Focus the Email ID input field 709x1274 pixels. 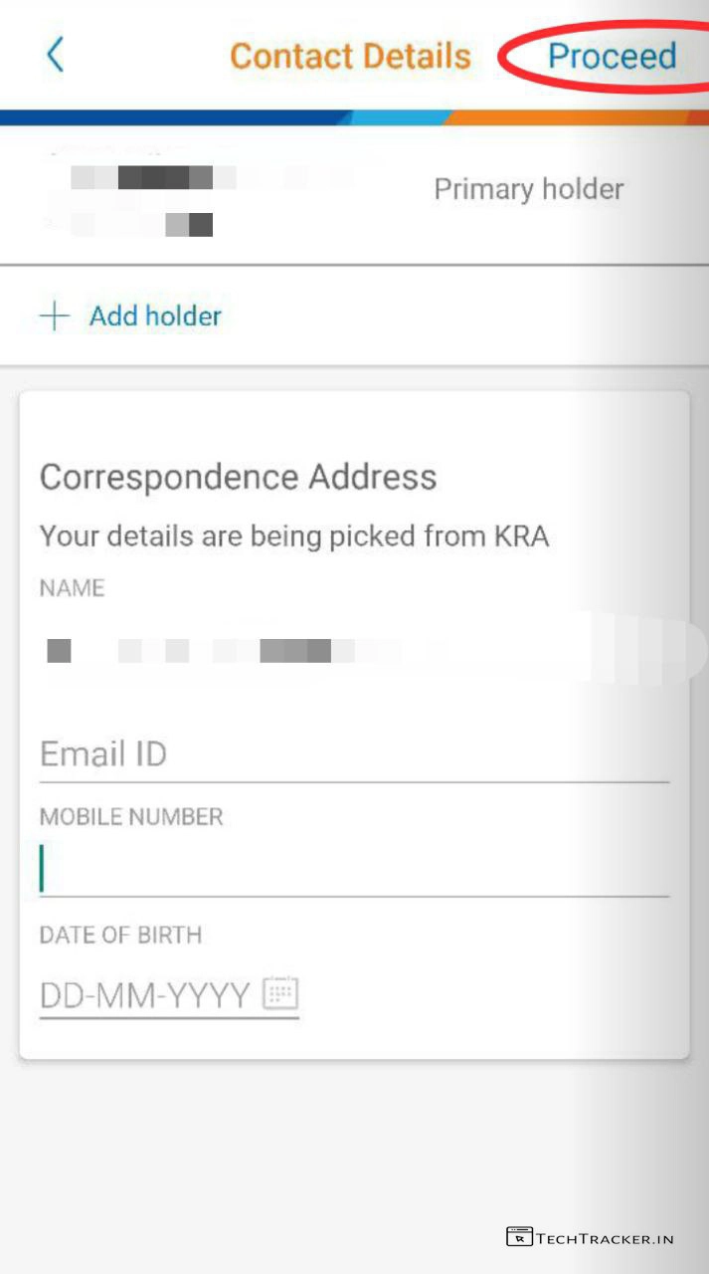pyautogui.click(x=353, y=754)
